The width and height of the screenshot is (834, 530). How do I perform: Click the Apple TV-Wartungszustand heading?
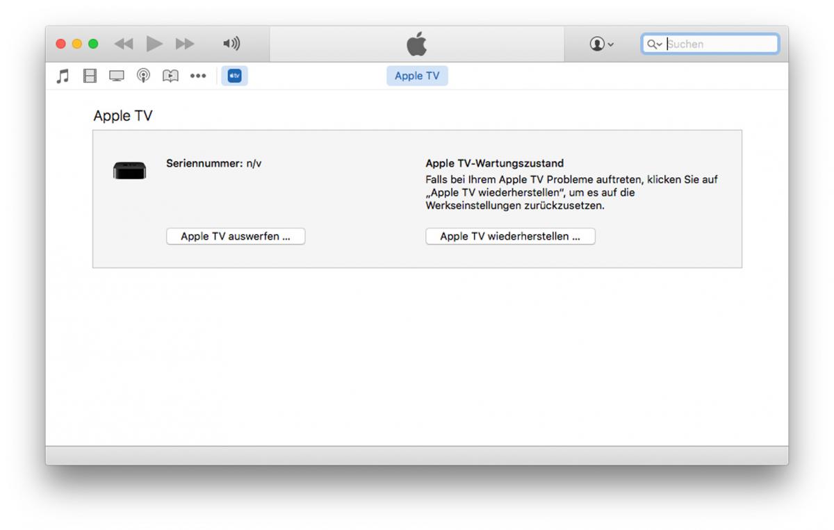(x=495, y=164)
